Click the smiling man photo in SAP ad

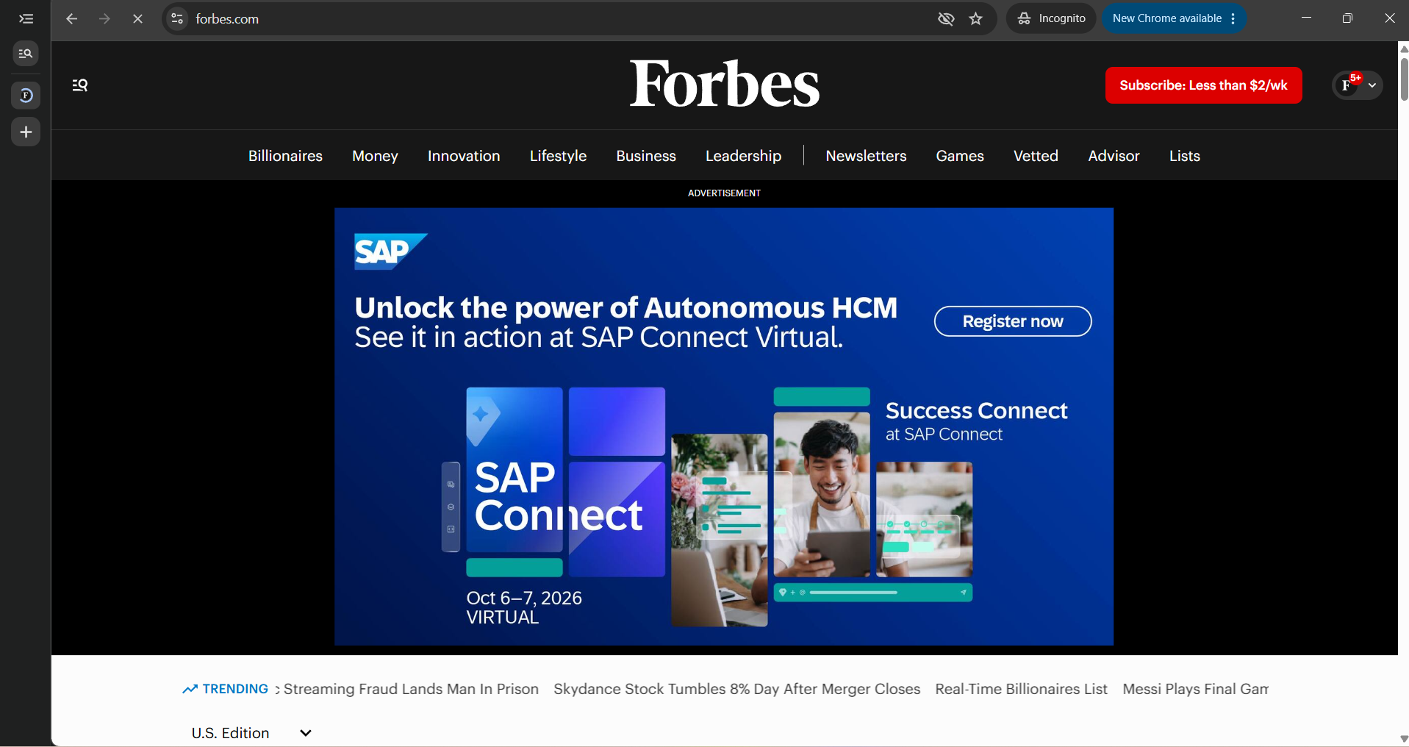coord(822,494)
